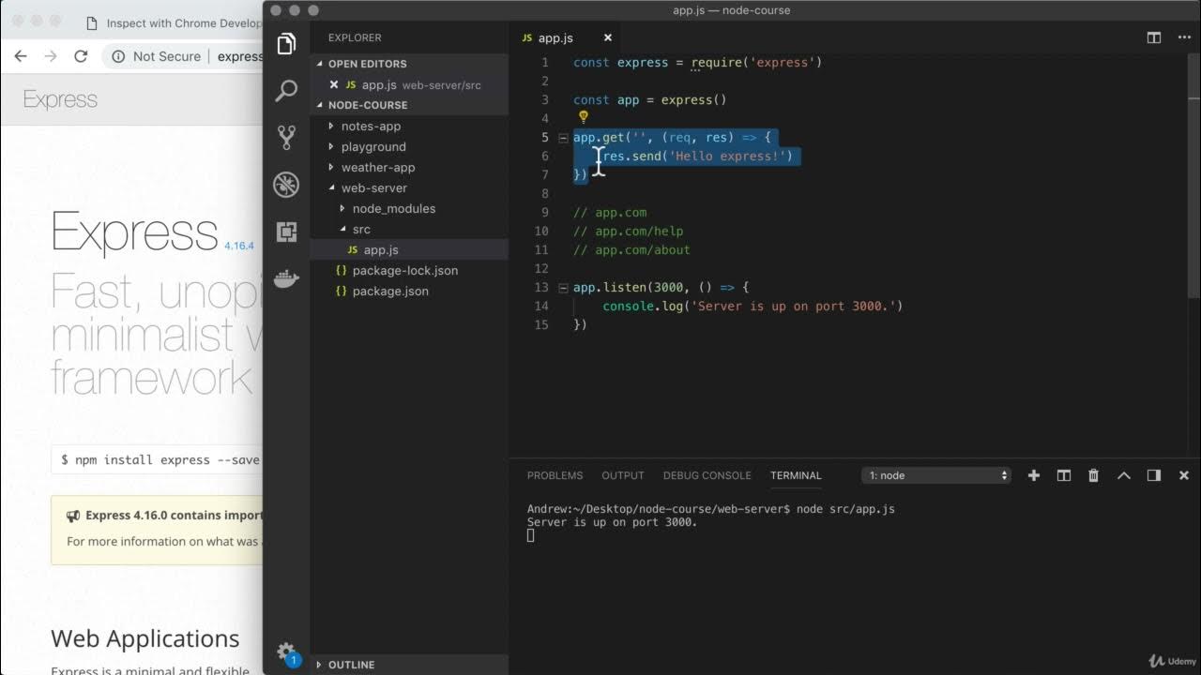Viewport: 1201px width, 675px height.
Task: Click the Express logo link in Chrome
Action: [60, 99]
